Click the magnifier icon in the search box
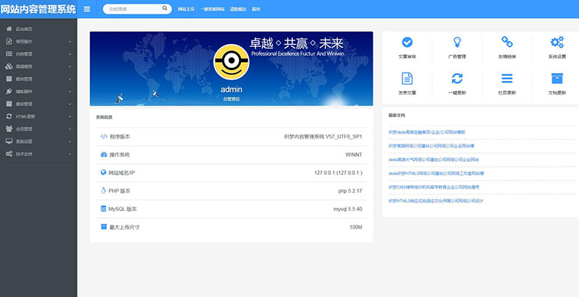 [x=164, y=9]
